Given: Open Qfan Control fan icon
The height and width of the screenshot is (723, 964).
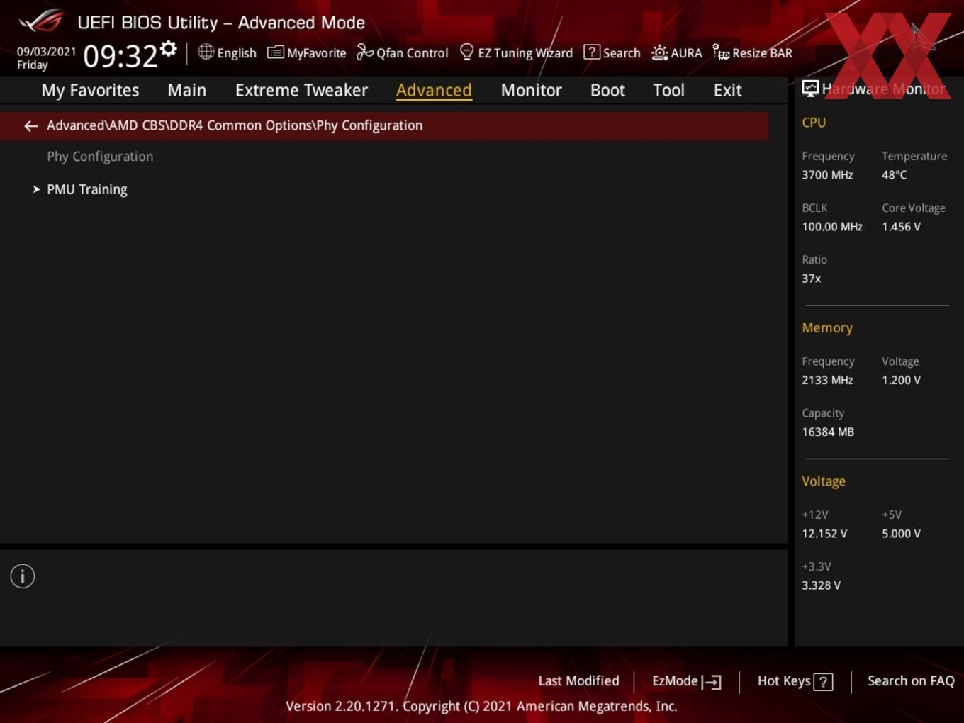Looking at the screenshot, I should [x=364, y=52].
